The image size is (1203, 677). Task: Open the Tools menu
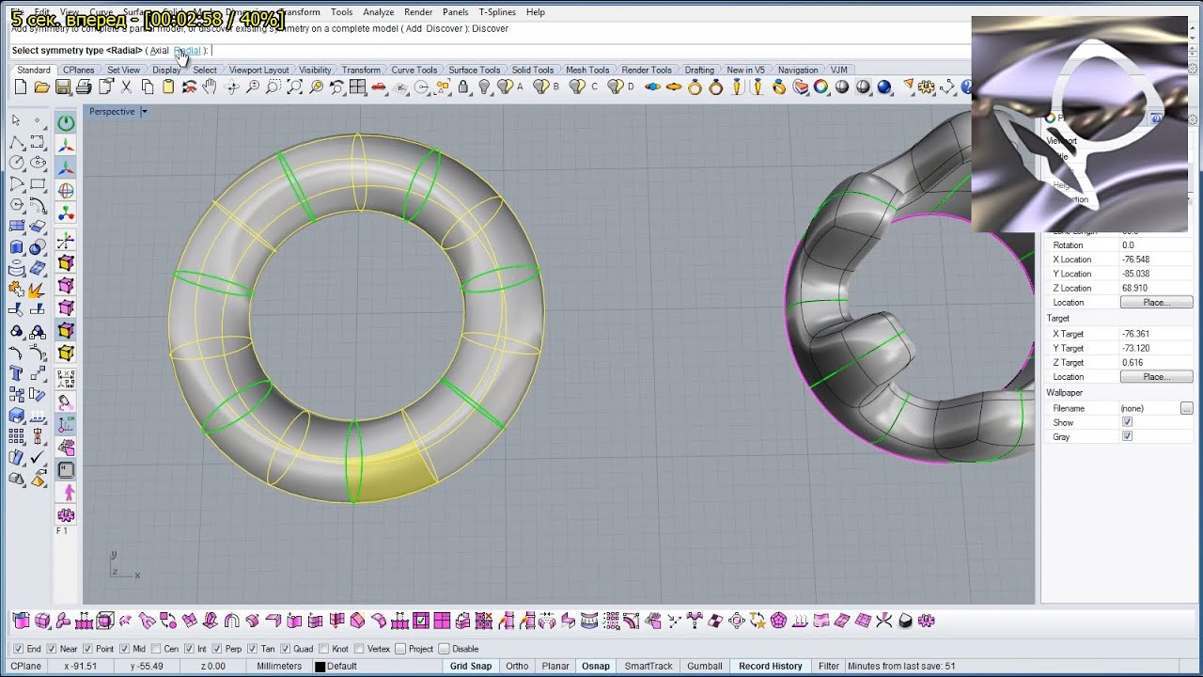coord(342,12)
